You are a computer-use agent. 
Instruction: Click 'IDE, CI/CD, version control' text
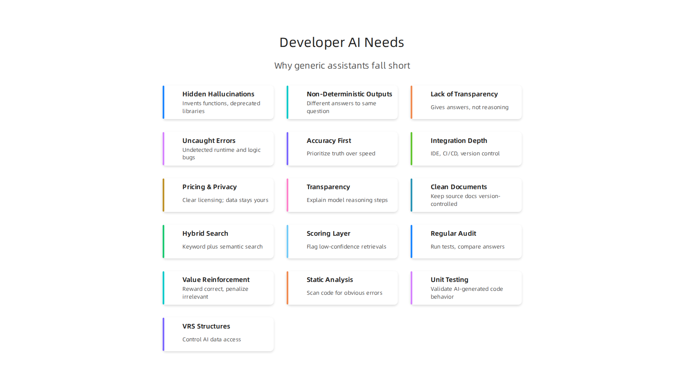pos(465,153)
